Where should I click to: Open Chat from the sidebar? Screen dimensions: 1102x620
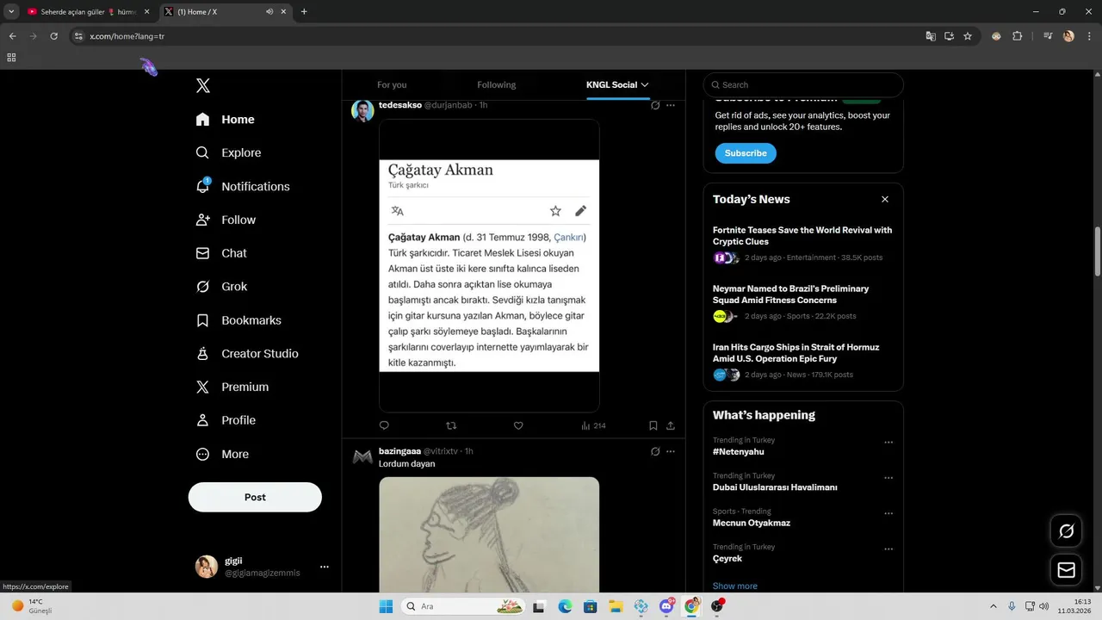click(x=221, y=253)
